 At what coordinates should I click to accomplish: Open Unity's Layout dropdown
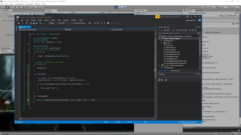[x=234, y=7]
